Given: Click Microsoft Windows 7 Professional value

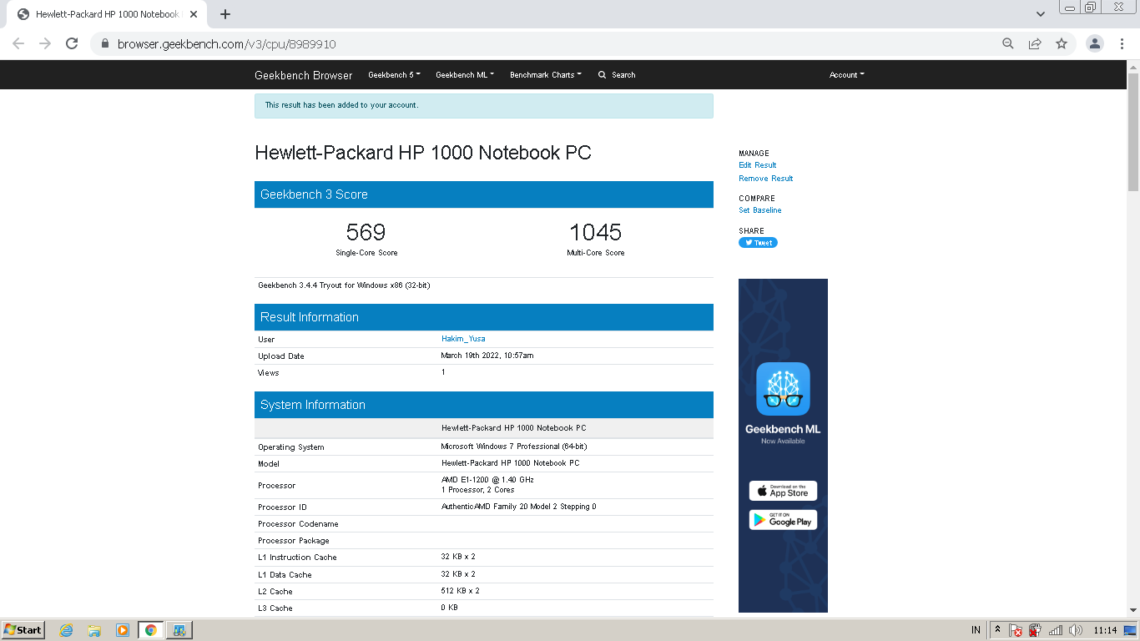Looking at the screenshot, I should pos(514,447).
